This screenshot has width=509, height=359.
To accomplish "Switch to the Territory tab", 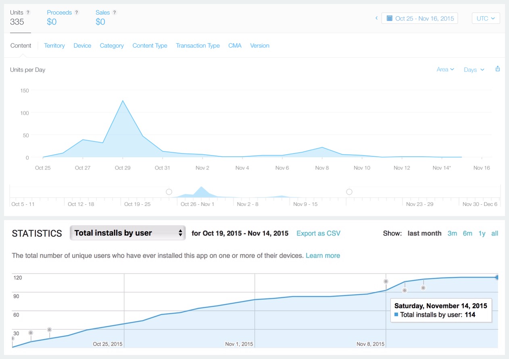I will (54, 46).
